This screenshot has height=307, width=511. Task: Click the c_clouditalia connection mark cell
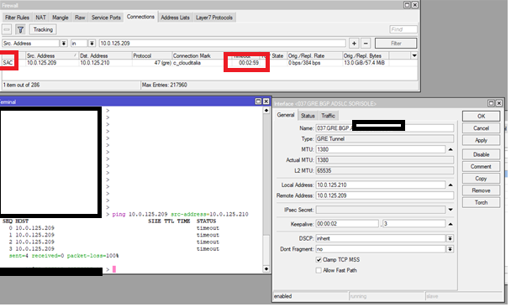pos(187,63)
